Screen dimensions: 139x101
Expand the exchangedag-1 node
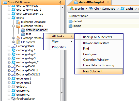tap(9, 50)
